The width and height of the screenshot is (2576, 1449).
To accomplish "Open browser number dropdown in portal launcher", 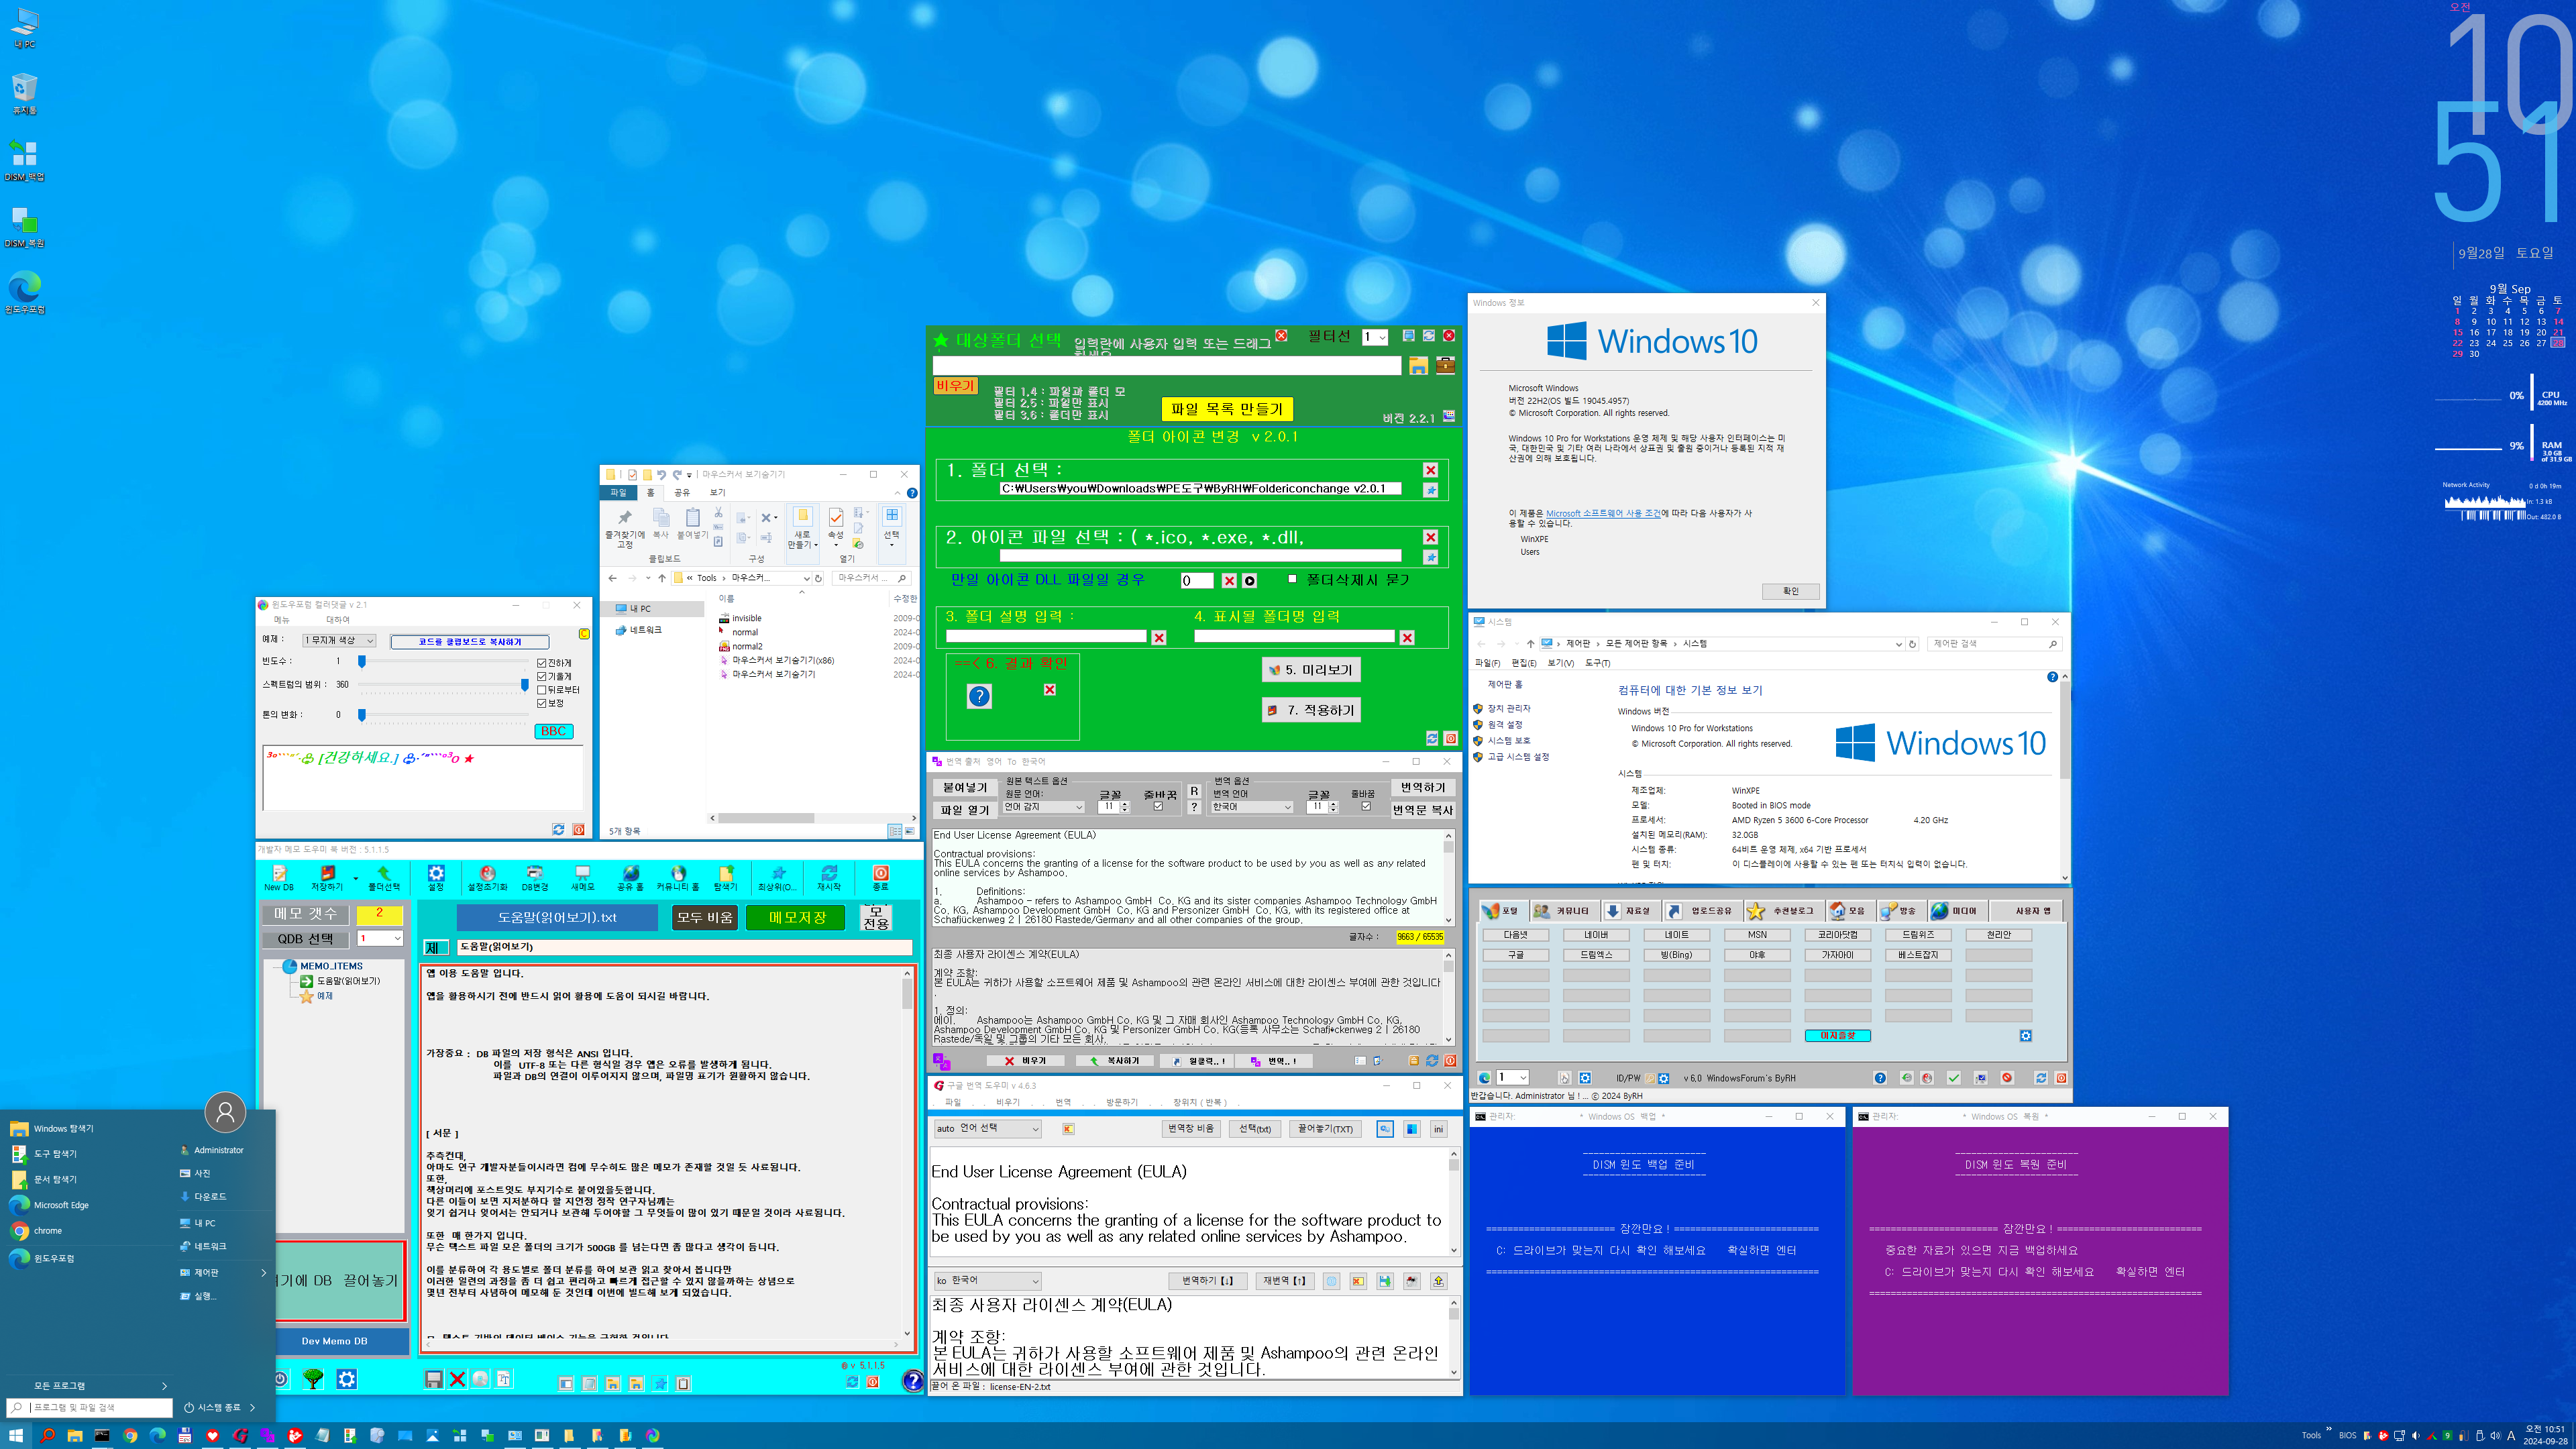I will (x=1513, y=1078).
